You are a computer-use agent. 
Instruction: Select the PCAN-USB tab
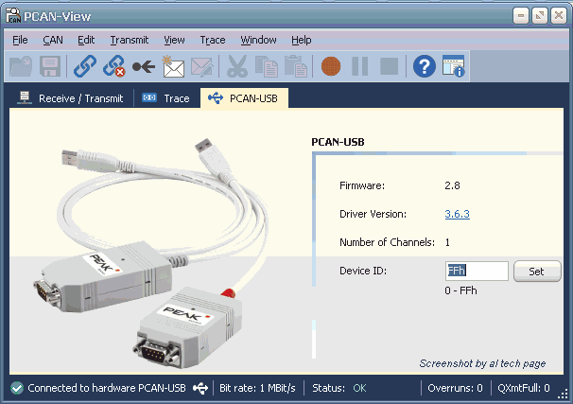click(244, 98)
